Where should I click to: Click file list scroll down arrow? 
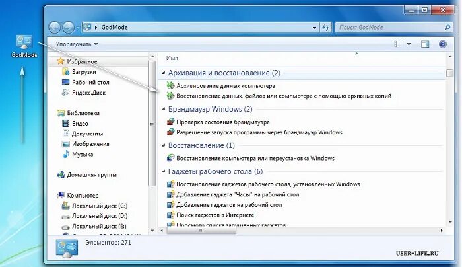coord(449,223)
